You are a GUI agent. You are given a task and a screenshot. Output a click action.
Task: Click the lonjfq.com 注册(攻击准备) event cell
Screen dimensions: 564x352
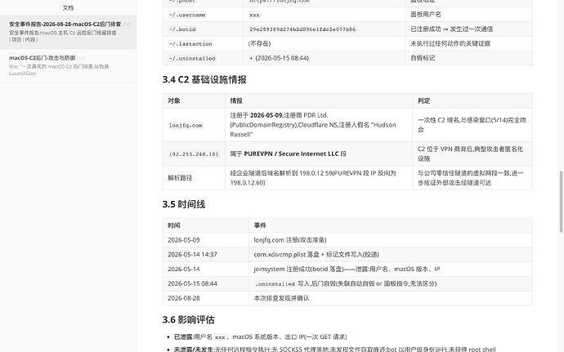tap(390, 240)
